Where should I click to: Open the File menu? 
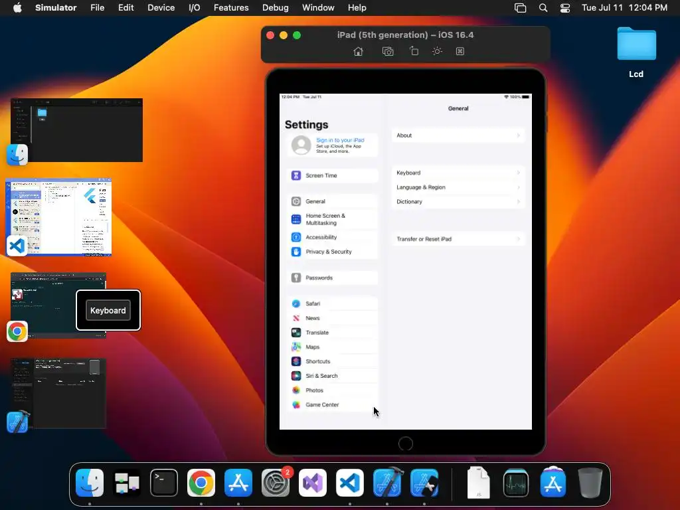(97, 8)
